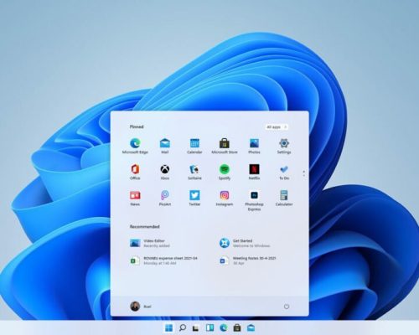419x335 pixels.
Task: Open the Solitaire game
Action: pyautogui.click(x=194, y=172)
